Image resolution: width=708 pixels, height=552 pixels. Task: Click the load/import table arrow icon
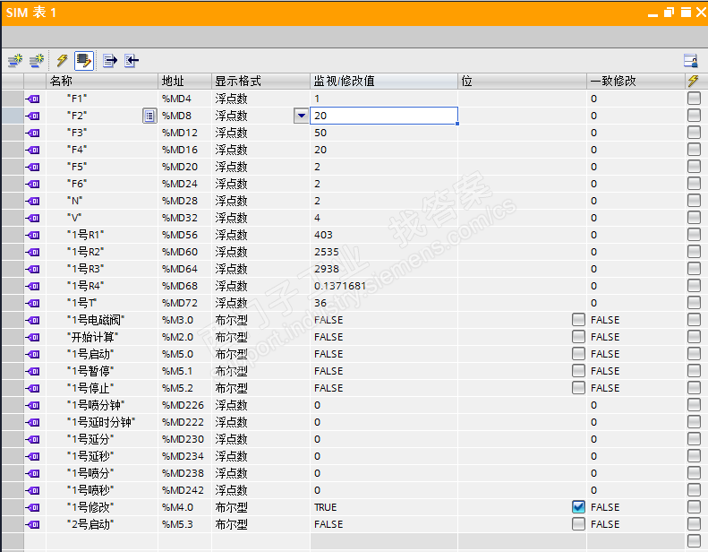[x=132, y=60]
